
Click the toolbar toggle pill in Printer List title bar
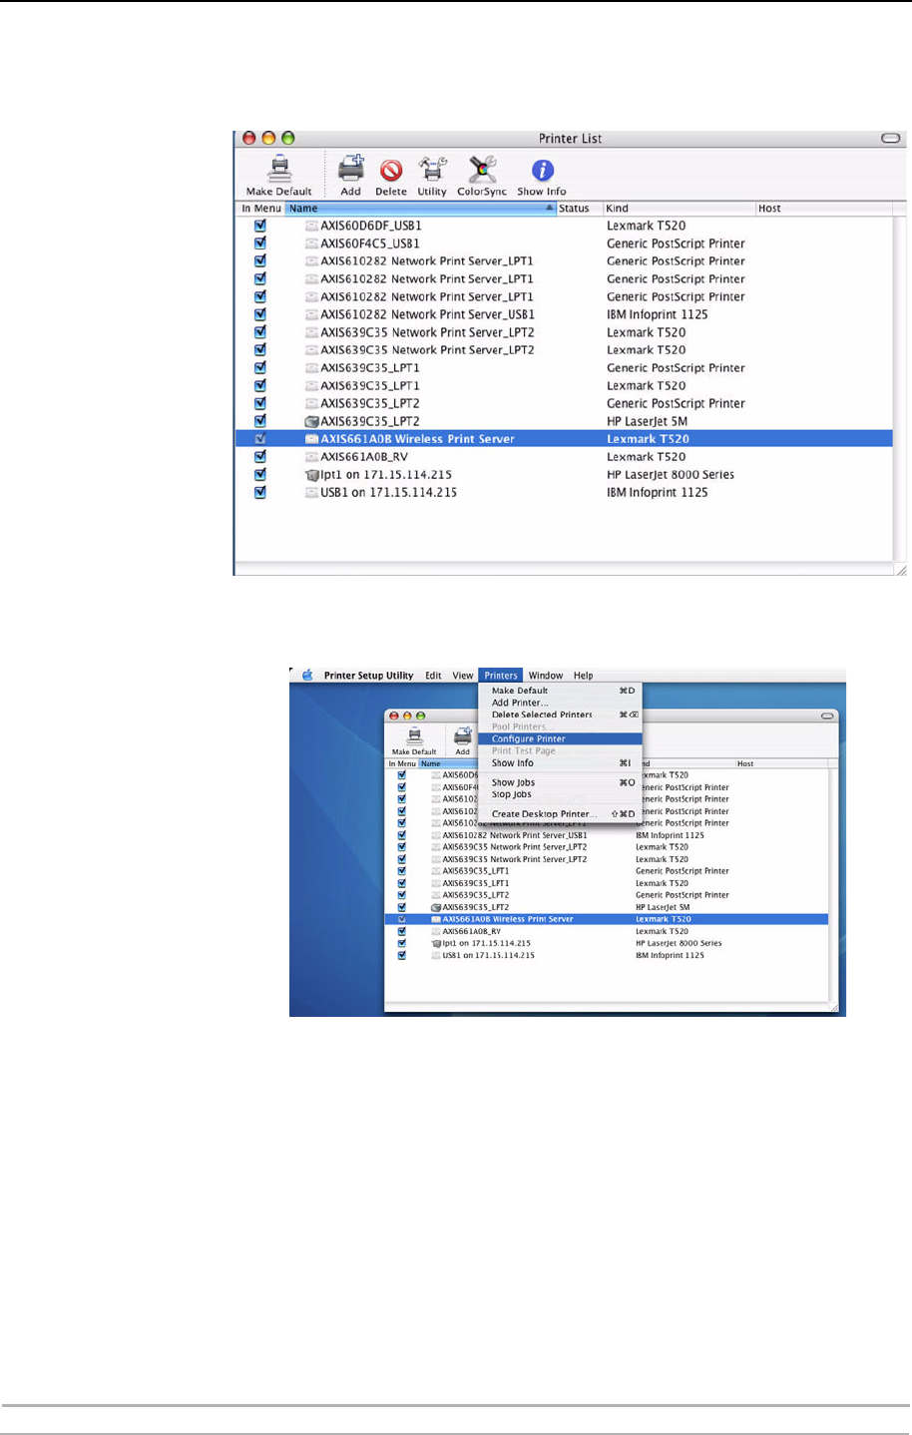click(891, 139)
